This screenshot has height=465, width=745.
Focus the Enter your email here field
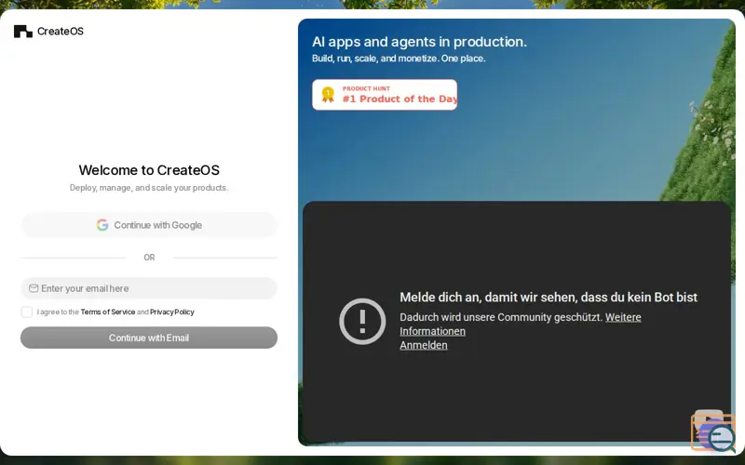click(149, 288)
